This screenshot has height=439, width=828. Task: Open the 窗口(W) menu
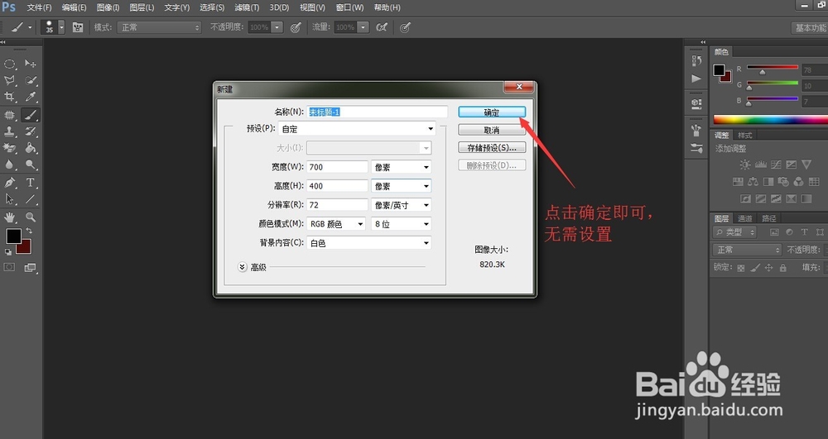[349, 7]
